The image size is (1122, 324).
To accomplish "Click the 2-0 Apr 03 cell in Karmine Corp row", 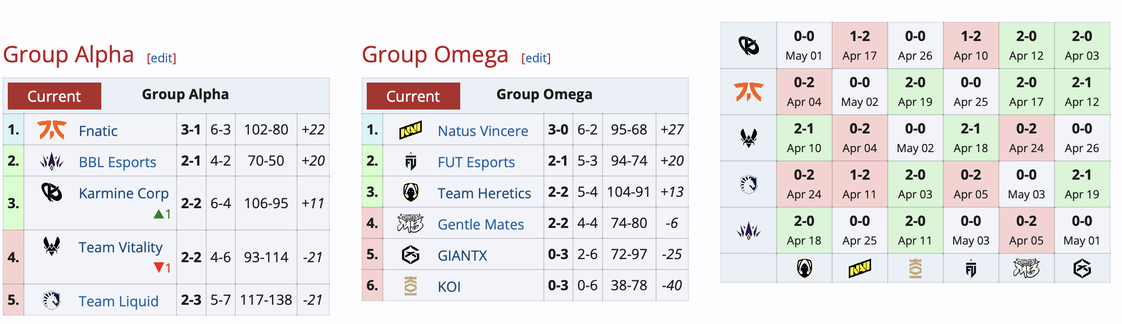I will [x=1082, y=46].
